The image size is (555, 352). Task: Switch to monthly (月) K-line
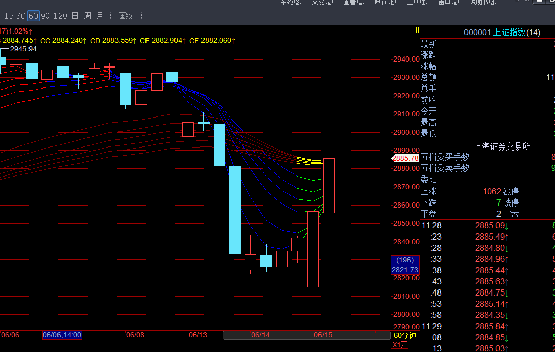pos(100,16)
